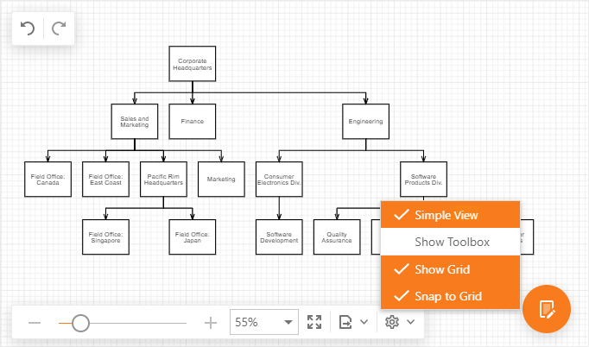The image size is (589, 347).
Task: Click the settings gear icon
Action: (x=392, y=323)
